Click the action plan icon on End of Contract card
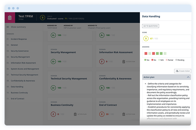Viewport: 196px width, 130px height. click(124, 114)
